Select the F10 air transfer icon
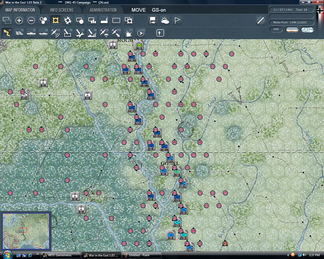Screen dimensions: 324x259 tap(116, 33)
